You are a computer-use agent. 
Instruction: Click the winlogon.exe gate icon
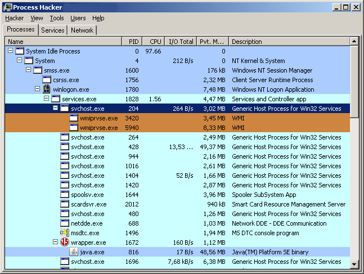click(47, 89)
